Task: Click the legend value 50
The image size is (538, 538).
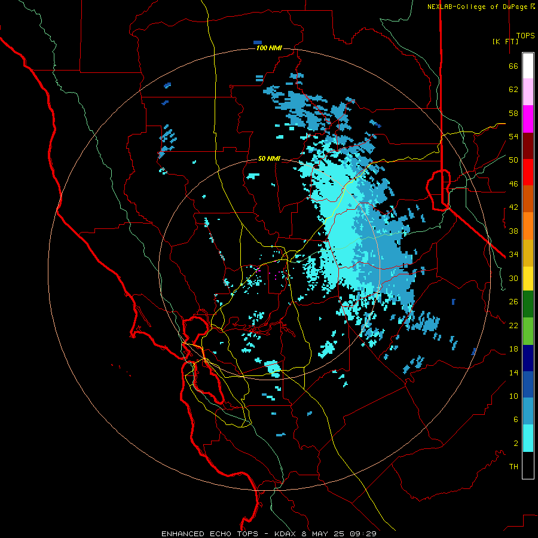Action: pos(513,160)
